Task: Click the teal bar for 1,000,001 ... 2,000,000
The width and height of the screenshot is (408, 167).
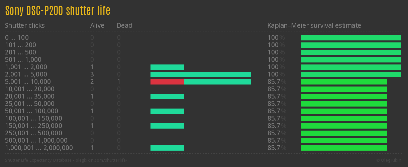Action: pos(167,148)
